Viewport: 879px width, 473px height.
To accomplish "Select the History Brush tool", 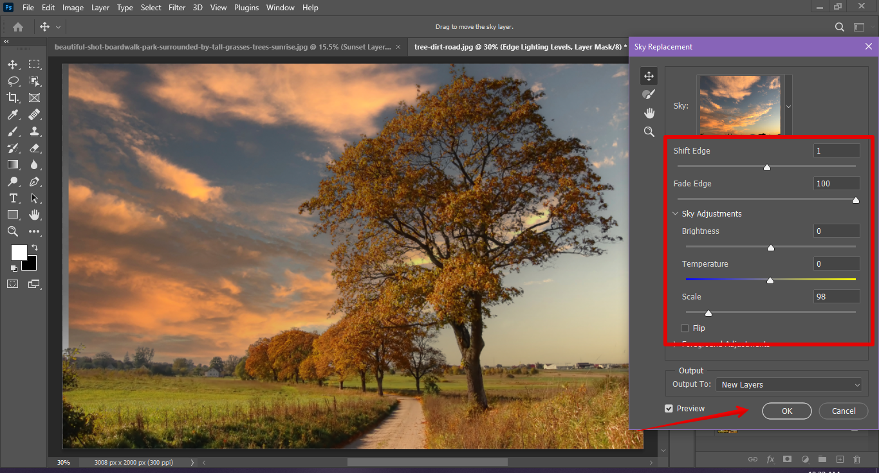I will pyautogui.click(x=13, y=148).
